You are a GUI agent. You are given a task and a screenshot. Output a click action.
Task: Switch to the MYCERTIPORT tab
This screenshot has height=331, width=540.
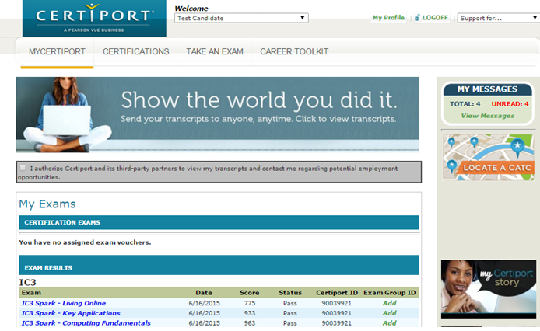point(57,52)
